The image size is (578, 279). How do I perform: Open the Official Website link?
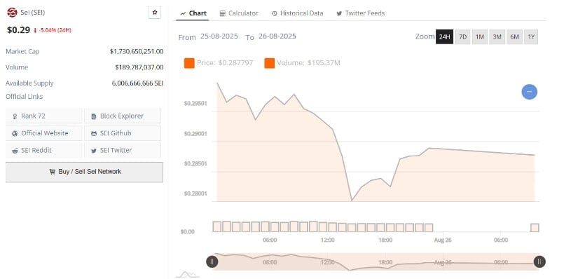point(44,133)
